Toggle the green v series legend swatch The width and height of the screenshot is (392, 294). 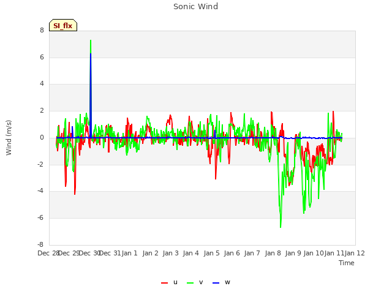coord(190,283)
